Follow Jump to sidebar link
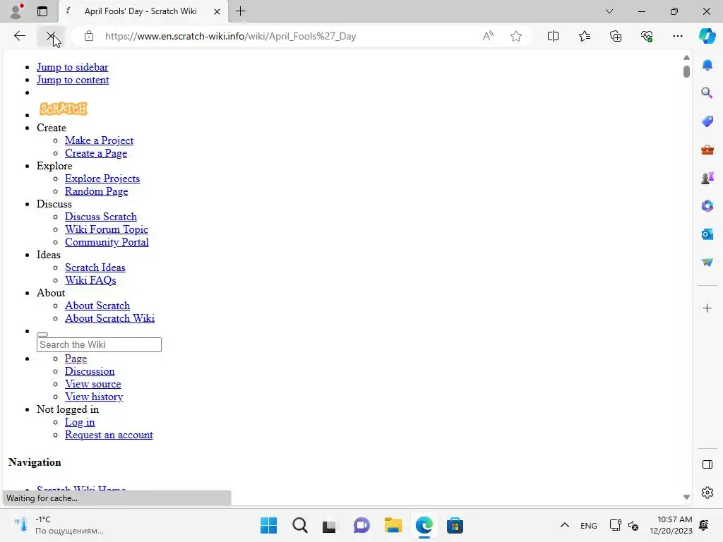 click(73, 67)
